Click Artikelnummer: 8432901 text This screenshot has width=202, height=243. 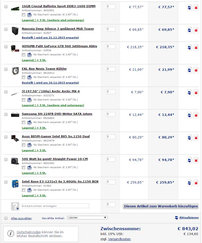[x=38, y=11]
